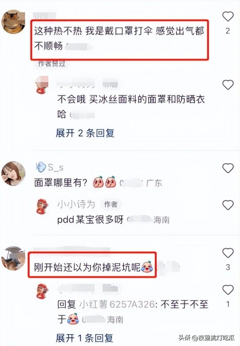Image resolution: width=240 pixels, height=346 pixels.
Task: Expand '展开 2 条回复' replies
Action: click(x=85, y=133)
